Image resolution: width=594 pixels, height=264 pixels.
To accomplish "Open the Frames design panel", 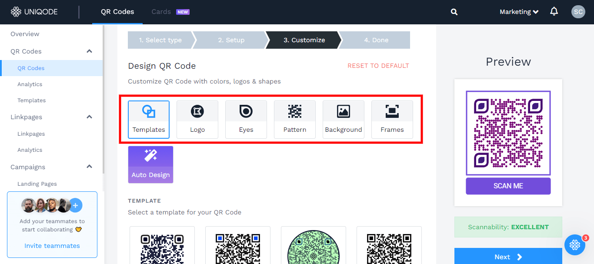I will (392, 119).
